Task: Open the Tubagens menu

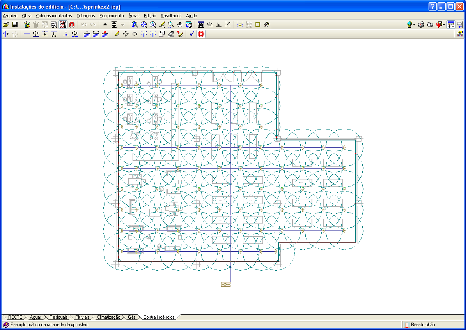Action: (x=85, y=16)
